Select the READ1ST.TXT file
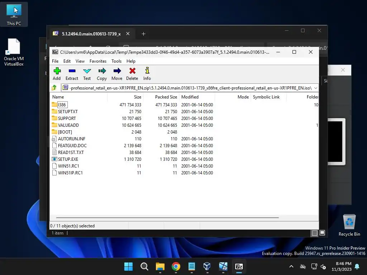Image resolution: width=367 pixels, height=275 pixels. 68,152
